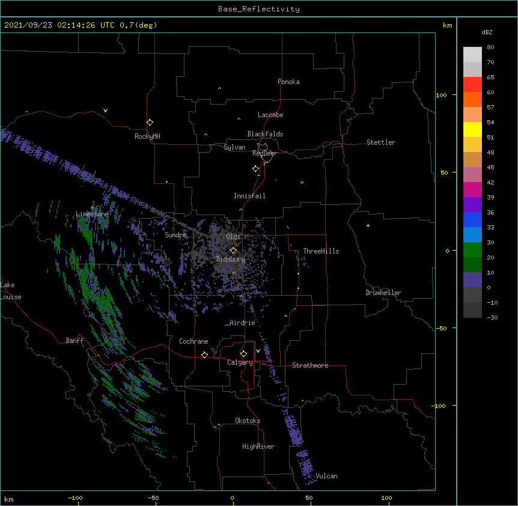Screen dimensions: 518x506
Task: Click the Lake Louise label
Action: [x=11, y=291]
